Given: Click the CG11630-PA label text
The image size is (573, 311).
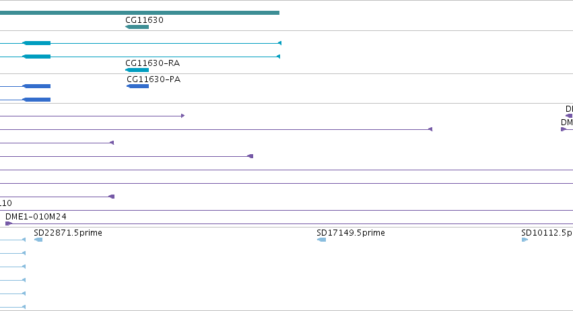Looking at the screenshot, I should 154,79.
